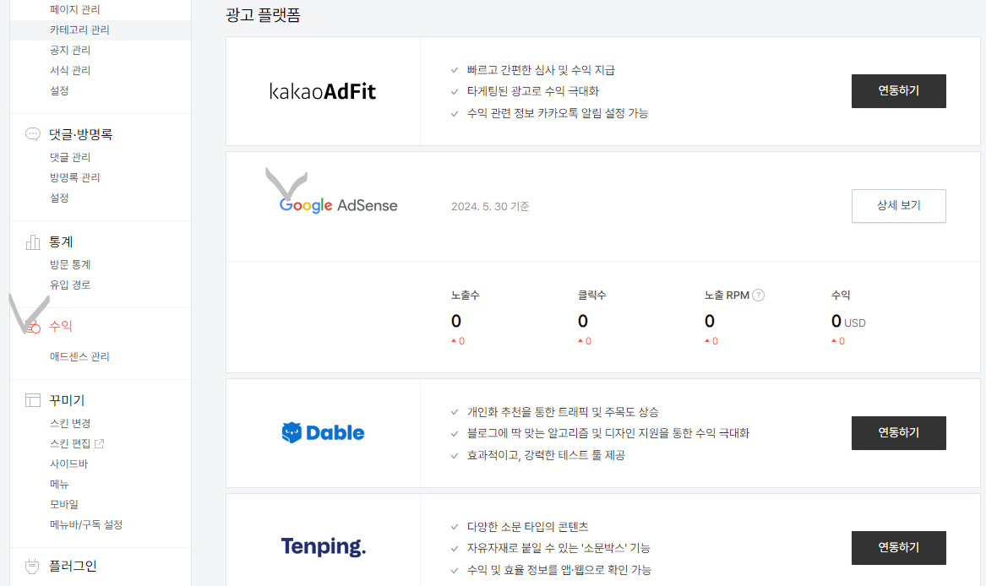Click 연동하기 button for Tenping
This screenshot has height=586, width=986.
pos(899,548)
